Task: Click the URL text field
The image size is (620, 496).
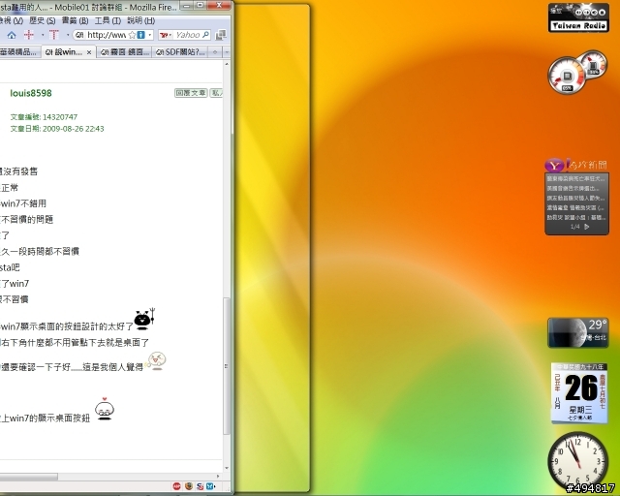Action: point(106,35)
